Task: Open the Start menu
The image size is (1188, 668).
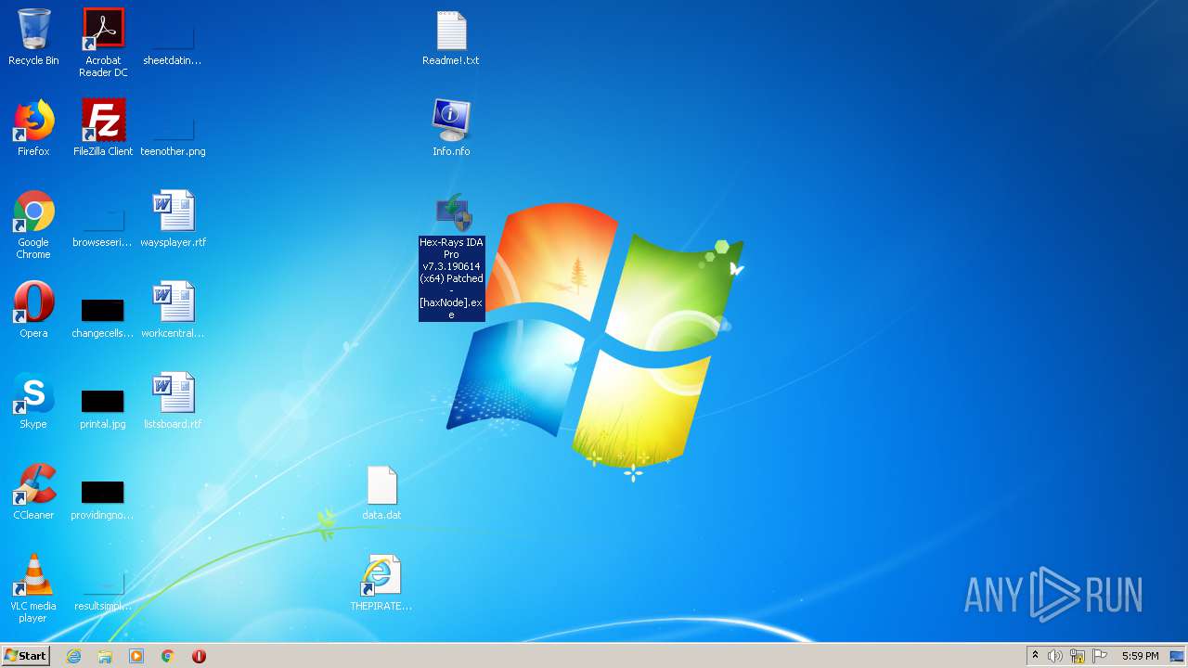Action: click(25, 656)
